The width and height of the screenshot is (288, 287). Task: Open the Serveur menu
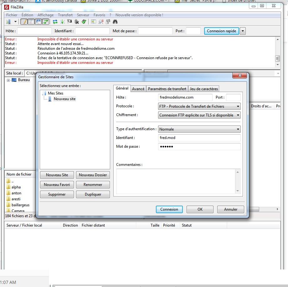coord(83,15)
